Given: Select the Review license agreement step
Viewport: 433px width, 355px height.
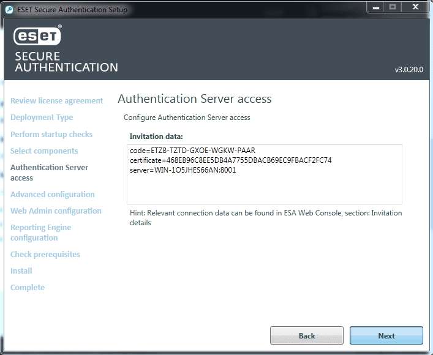Looking at the screenshot, I should point(56,100).
